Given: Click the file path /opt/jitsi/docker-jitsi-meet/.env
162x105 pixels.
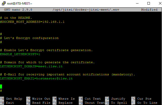Looking at the screenshot, I should (x=86, y=10).
